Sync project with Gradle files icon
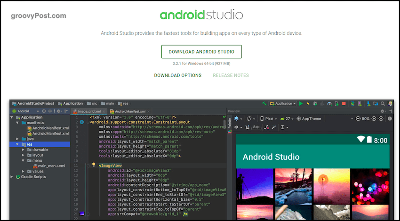 (x=353, y=103)
